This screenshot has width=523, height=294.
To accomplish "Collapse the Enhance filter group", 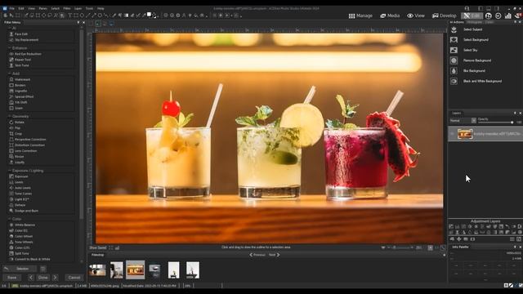I will (x=9, y=48).
